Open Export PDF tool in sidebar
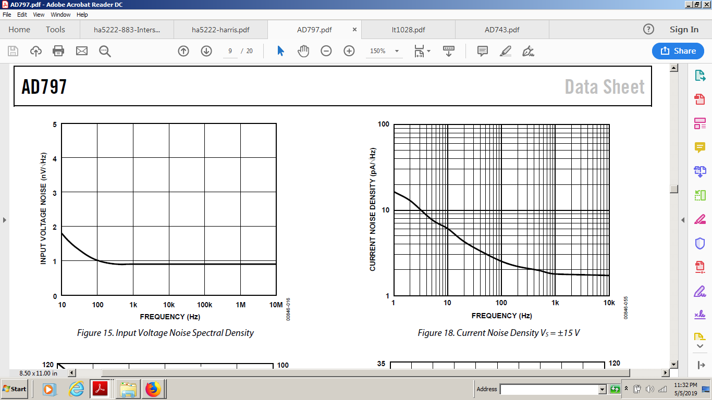Screen dimensions: 712x400 point(700,76)
